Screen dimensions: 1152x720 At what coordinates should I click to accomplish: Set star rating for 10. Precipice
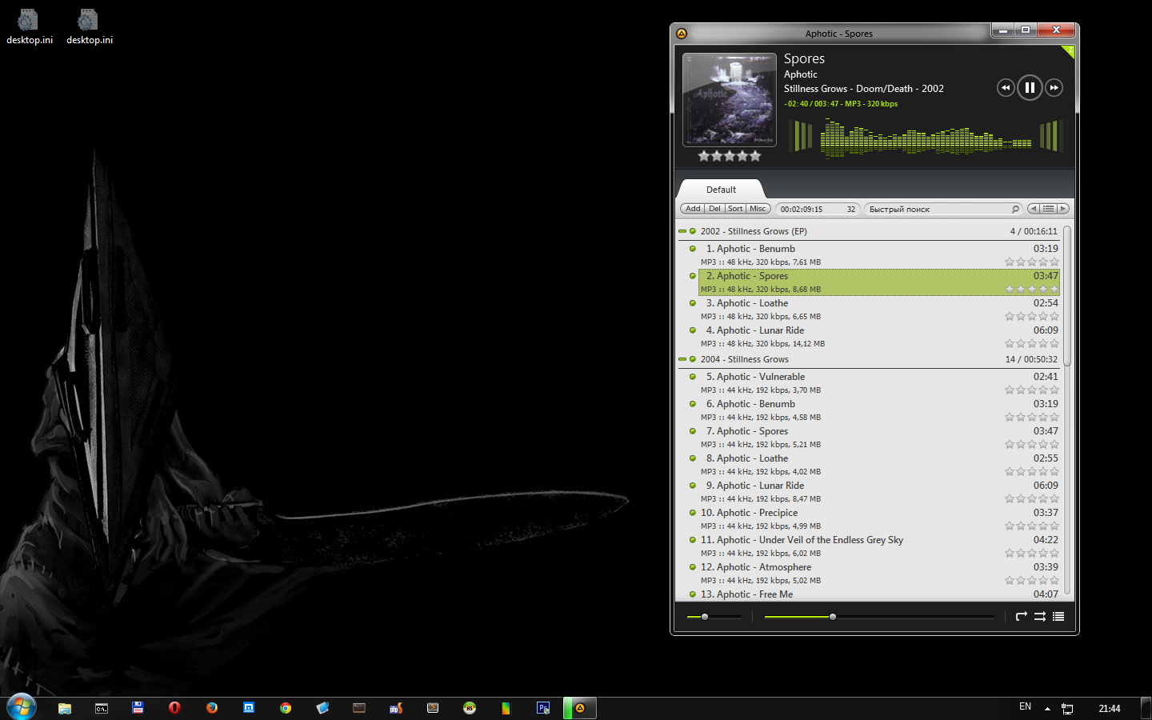pyautogui.click(x=1032, y=526)
